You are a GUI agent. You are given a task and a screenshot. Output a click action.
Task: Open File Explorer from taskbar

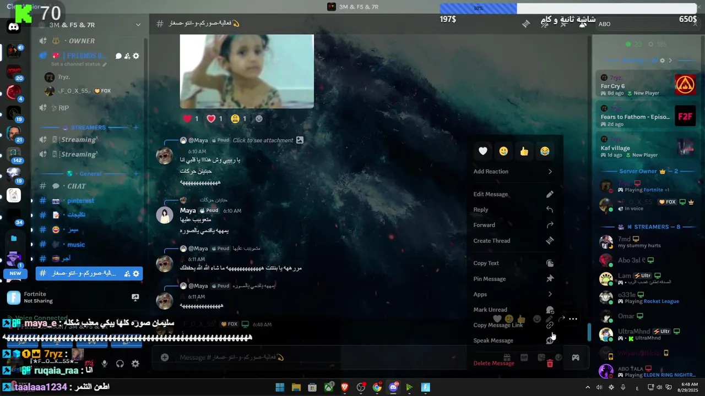click(x=296, y=387)
